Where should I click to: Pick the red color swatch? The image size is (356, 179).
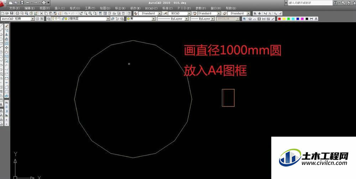pos(279,19)
